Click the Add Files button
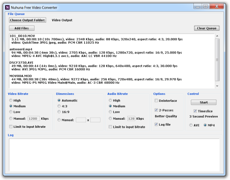This screenshot has height=180, width=230. coord(22,28)
